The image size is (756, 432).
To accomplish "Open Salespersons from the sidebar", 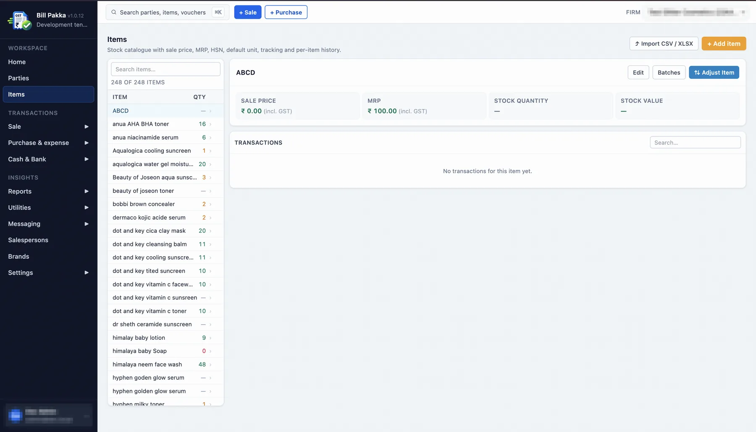I will click(x=48, y=240).
